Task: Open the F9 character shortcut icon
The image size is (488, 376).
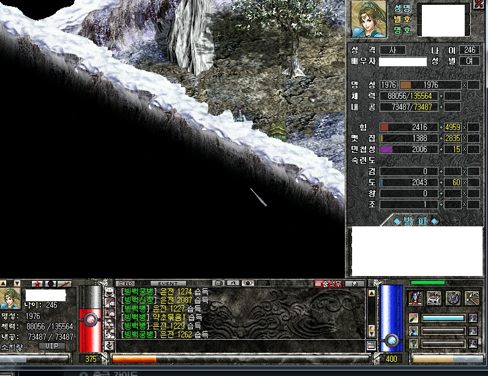Action: [415, 298]
